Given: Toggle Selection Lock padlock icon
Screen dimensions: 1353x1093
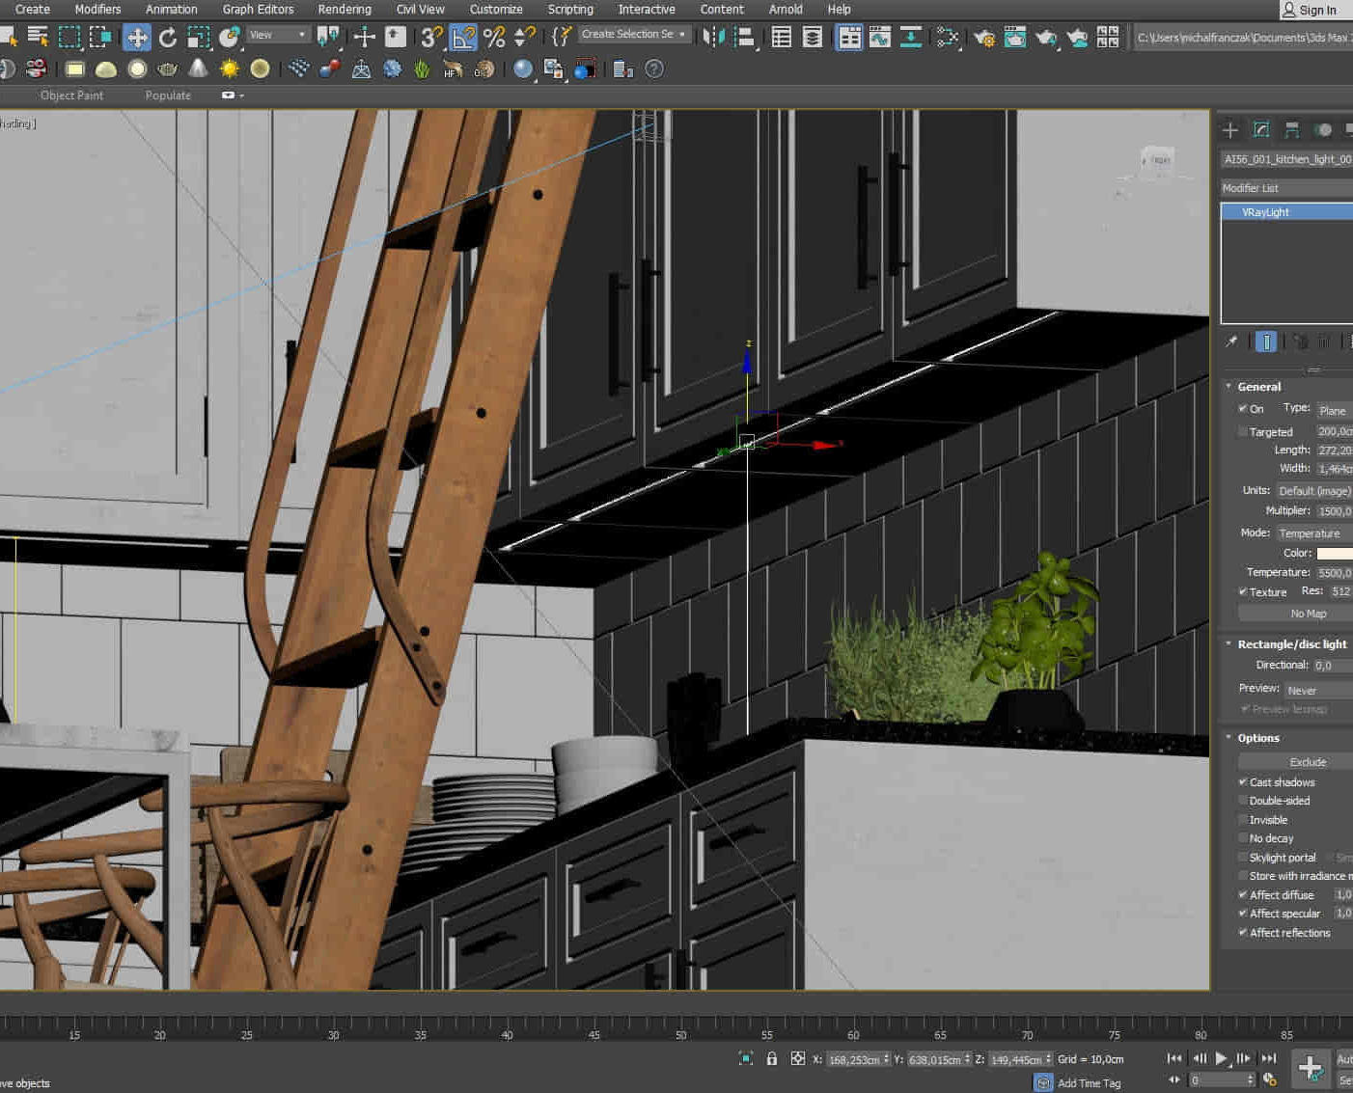Looking at the screenshot, I should [x=772, y=1058].
